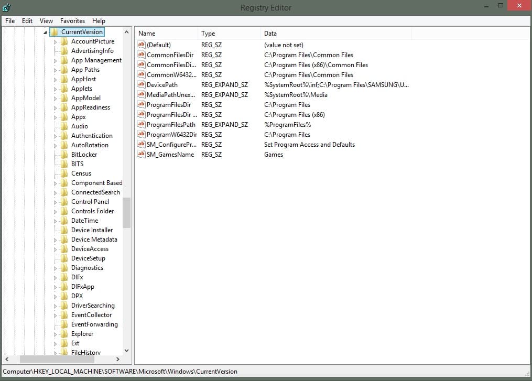Expand the Authentication key
The width and height of the screenshot is (532, 381).
coord(55,136)
